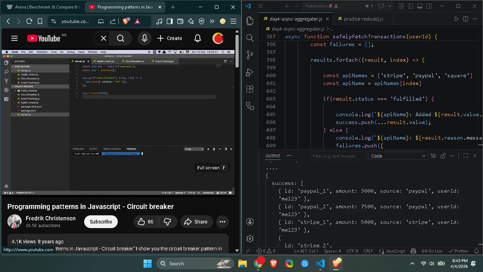Clear the YouTube search with X

(x=103, y=38)
